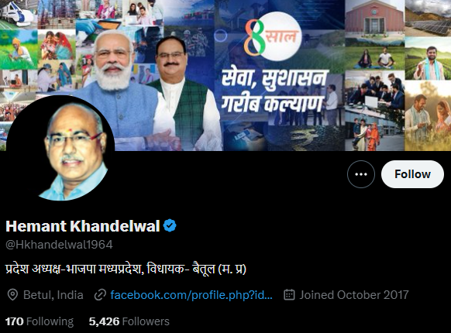451x333 pixels.
Task: Click the blue verified badge icon
Action: [170, 225]
